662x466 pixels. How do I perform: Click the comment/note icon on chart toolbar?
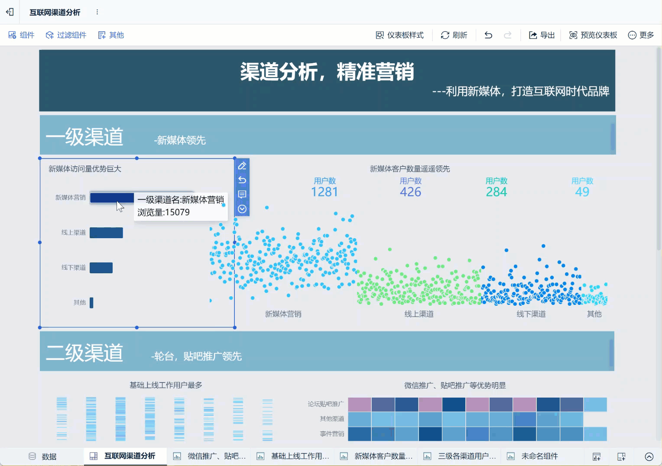[242, 194]
